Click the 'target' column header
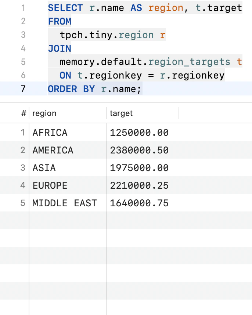The image size is (252, 315). pyautogui.click(x=142, y=113)
